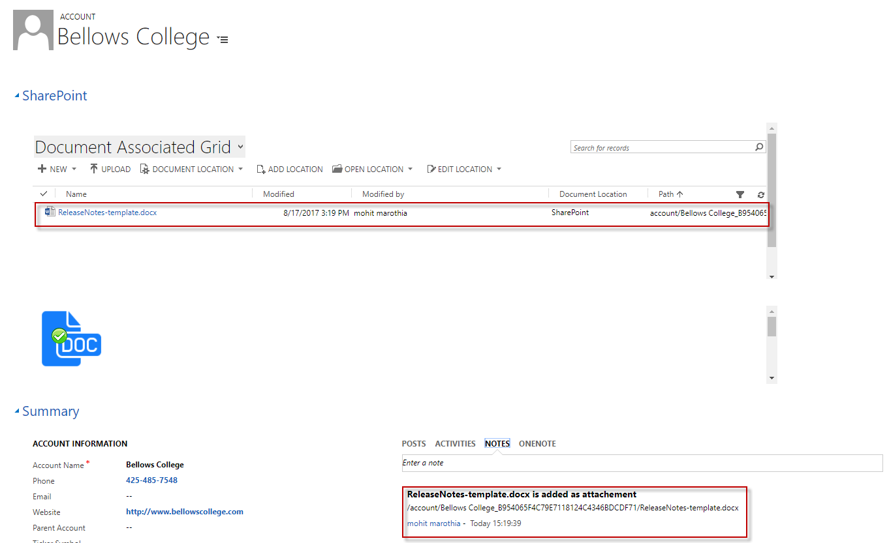Switch to the ONENOTE tab
889x543 pixels.
(537, 444)
